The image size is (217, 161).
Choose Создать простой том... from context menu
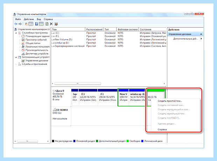170,101
